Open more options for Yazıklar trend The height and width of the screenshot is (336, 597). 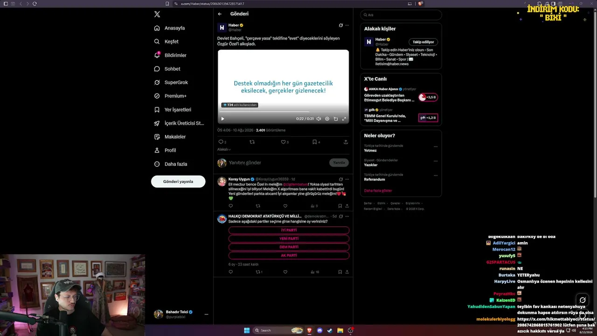coord(436,161)
